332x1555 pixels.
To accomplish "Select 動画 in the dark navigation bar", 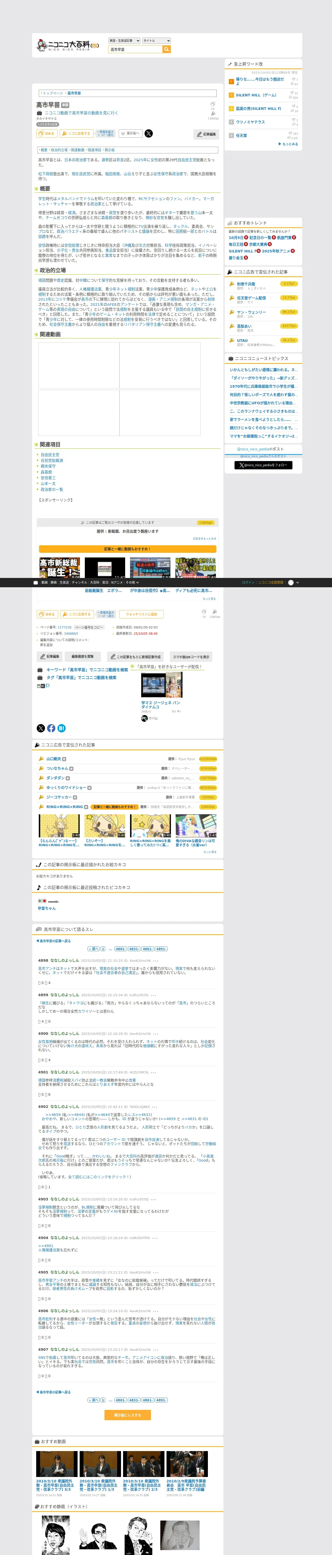I will [x=44, y=583].
